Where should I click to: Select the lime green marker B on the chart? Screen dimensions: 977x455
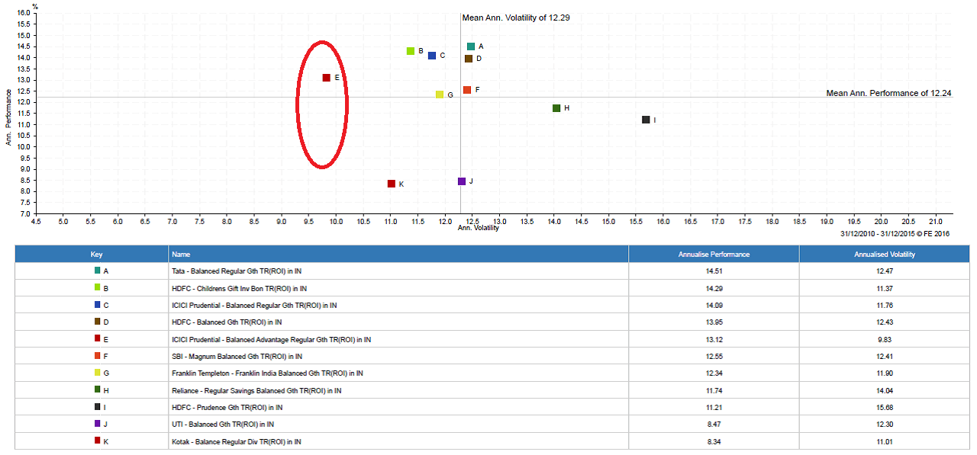411,51
